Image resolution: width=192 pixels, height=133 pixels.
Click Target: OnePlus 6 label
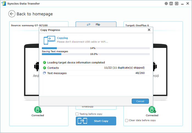(137, 25)
